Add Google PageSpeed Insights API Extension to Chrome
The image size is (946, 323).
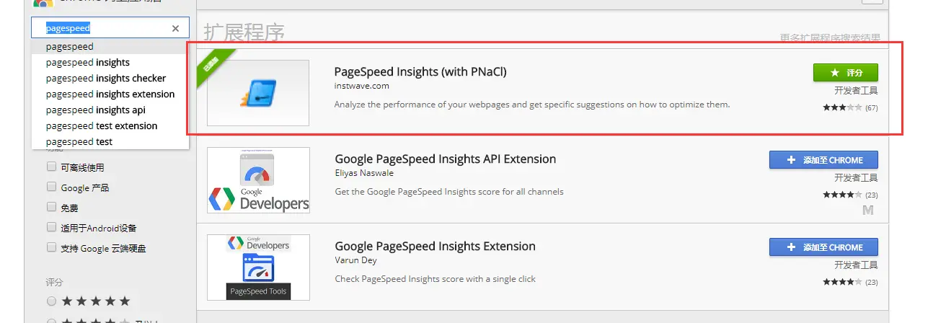[823, 160]
